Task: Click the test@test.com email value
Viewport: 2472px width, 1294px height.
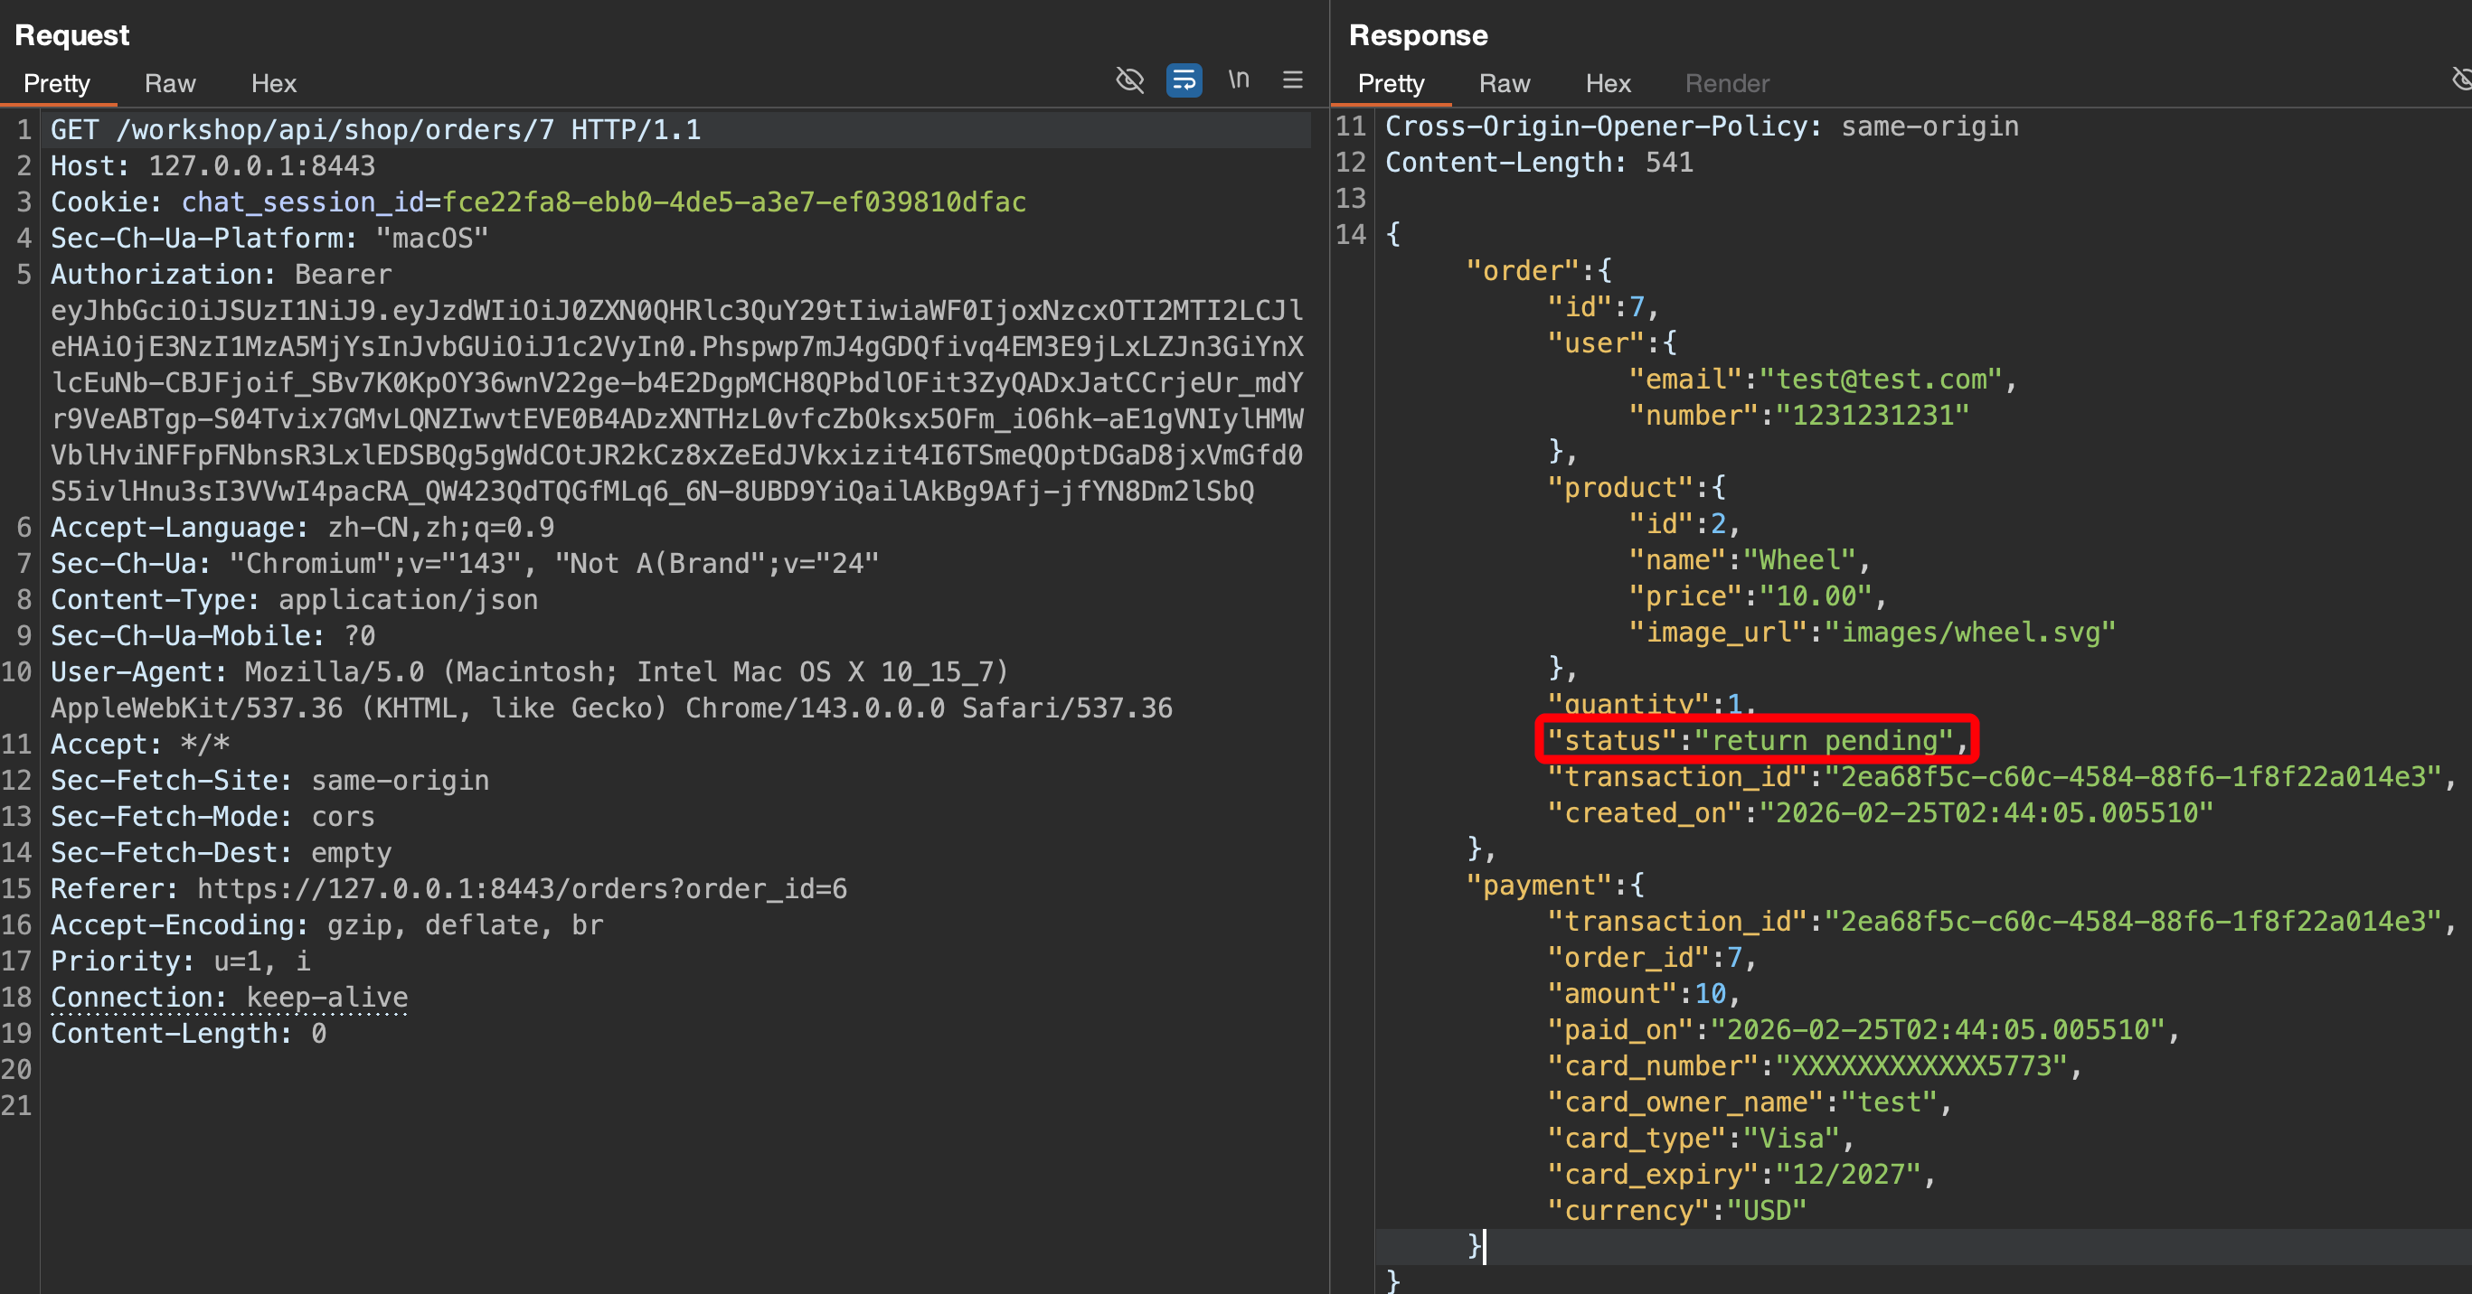Action: 1880,379
